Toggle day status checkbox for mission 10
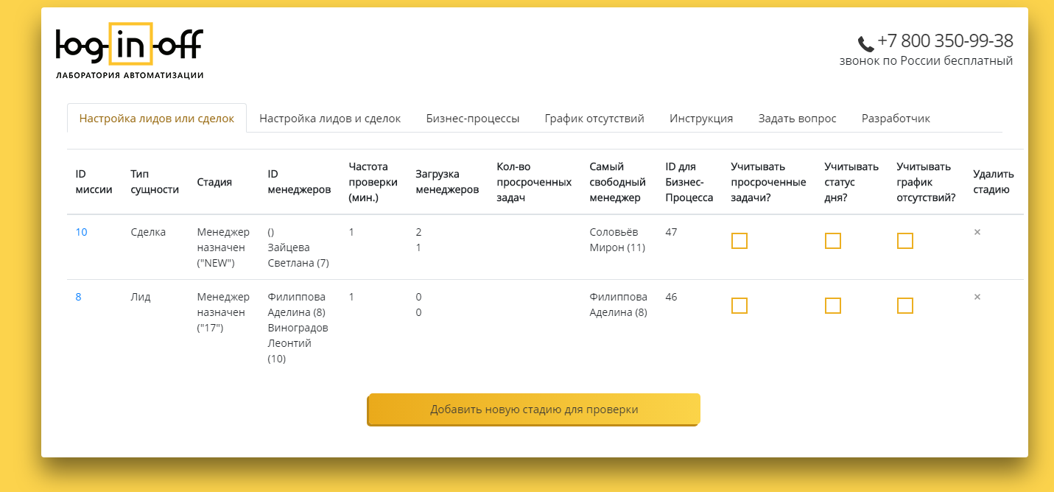The image size is (1054, 492). tap(833, 241)
